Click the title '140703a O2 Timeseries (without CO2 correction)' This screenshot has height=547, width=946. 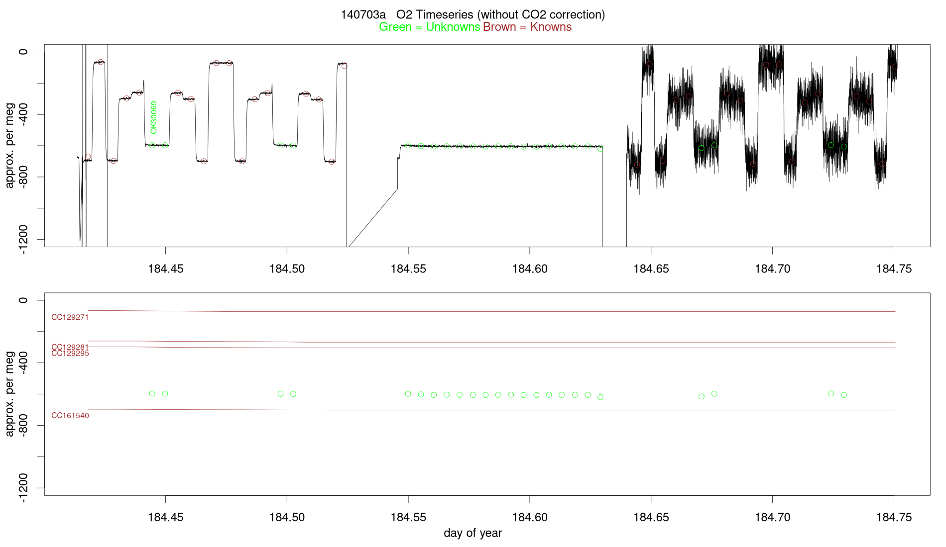click(473, 14)
